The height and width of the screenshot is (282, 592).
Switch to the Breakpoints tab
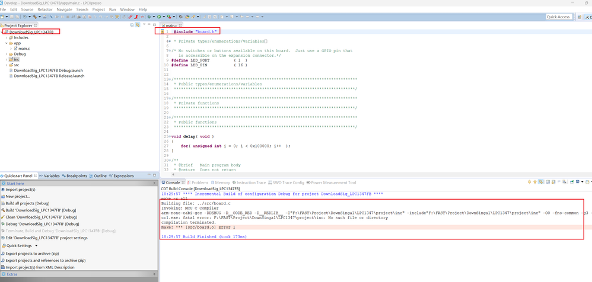click(74, 176)
